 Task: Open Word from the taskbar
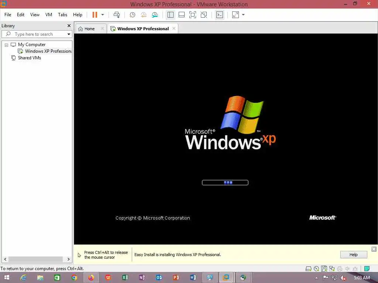tap(193, 277)
